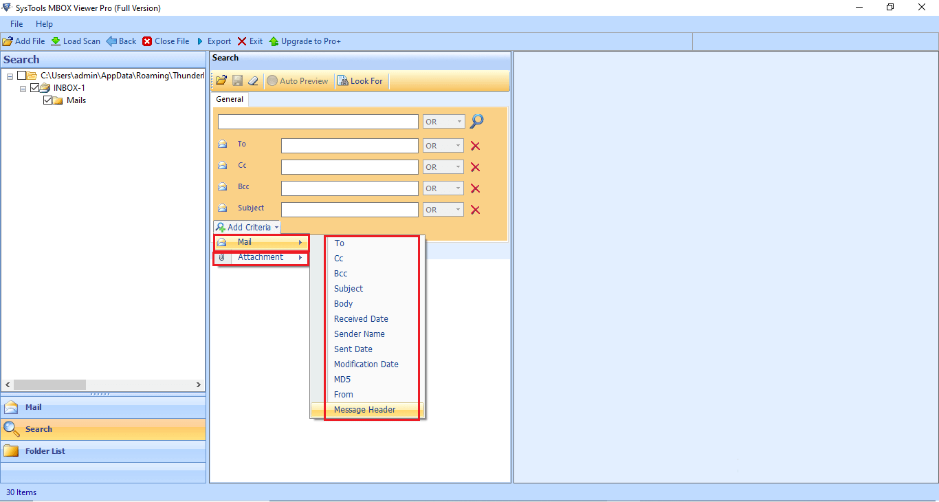Collapse the root path tree node
This screenshot has height=502, width=939.
tap(10, 76)
